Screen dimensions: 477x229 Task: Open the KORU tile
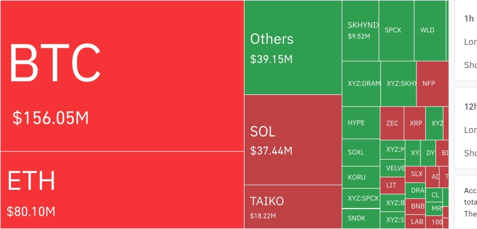click(361, 177)
